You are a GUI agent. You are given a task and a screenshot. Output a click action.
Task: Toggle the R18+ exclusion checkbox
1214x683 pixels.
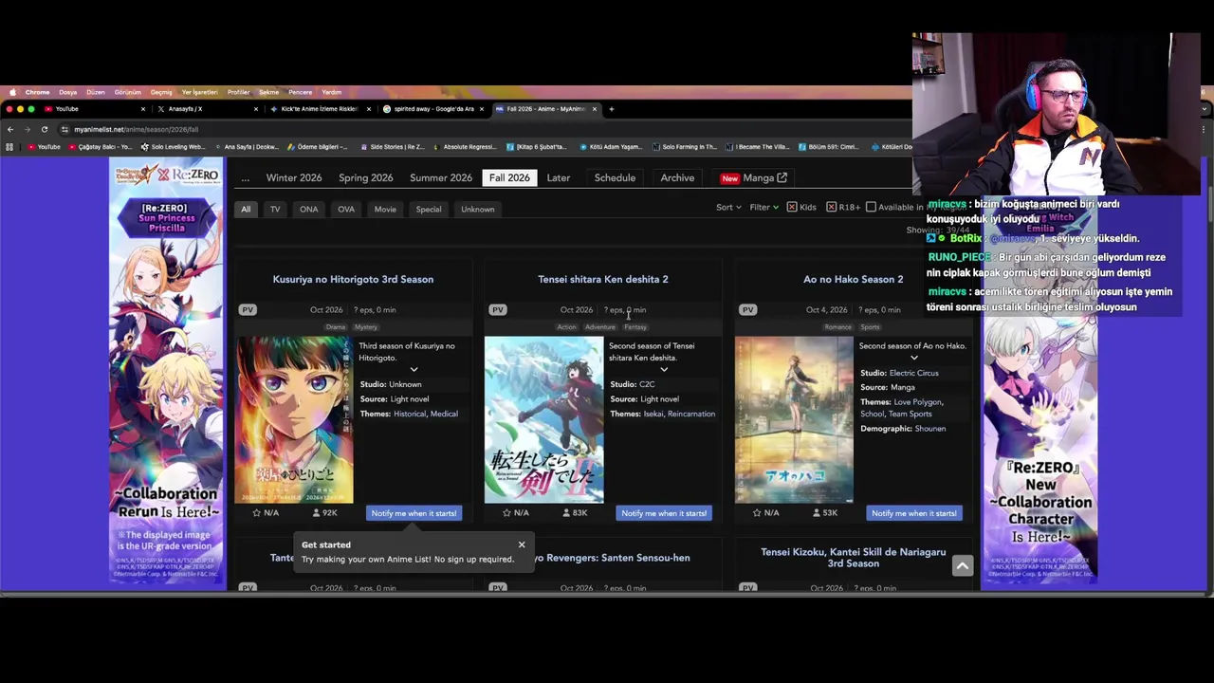coord(831,207)
